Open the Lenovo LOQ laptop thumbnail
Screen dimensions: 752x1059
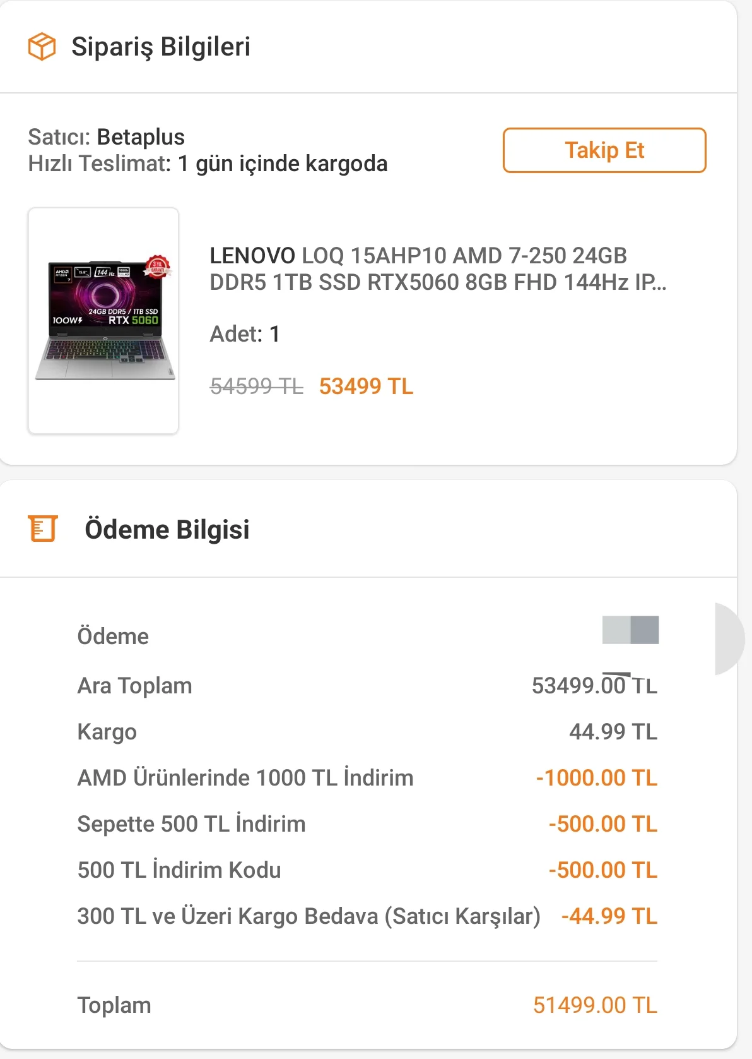point(103,320)
